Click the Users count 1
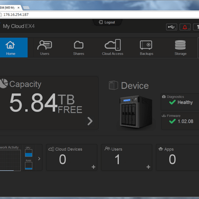Viewport: 199px width, 199px height. point(117,159)
